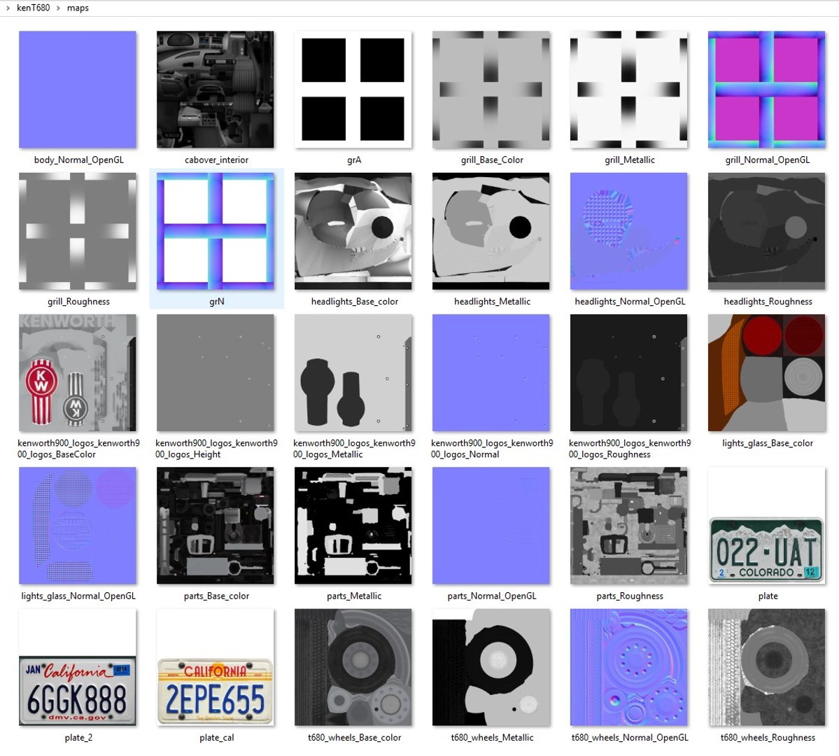Go to the kenT680 breadcrumb folder
The height and width of the screenshot is (756, 839).
[x=33, y=8]
